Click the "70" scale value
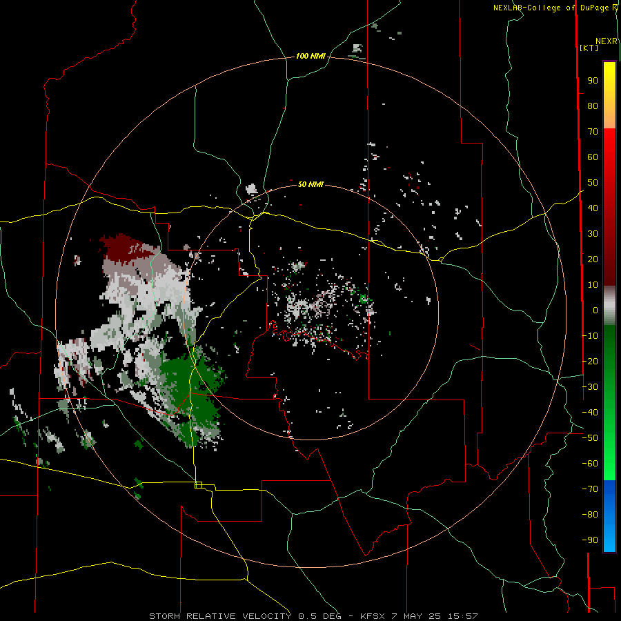This screenshot has height=621, width=621. (x=593, y=132)
